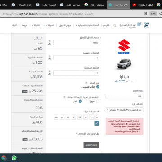Click the search magnifier icon in header
Viewport: 162px width, 162px height.
click(x=115, y=26)
